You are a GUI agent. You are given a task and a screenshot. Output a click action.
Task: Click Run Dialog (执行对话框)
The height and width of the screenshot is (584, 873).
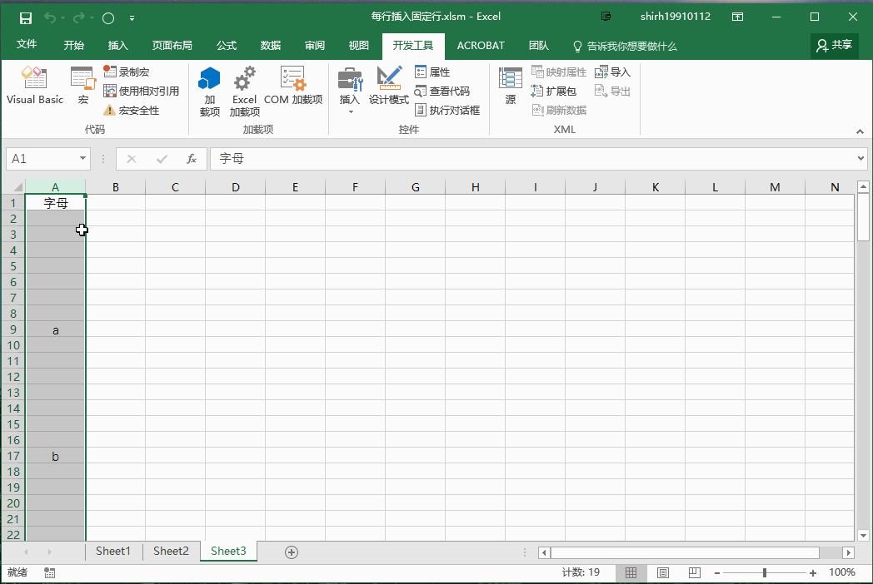pyautogui.click(x=447, y=110)
